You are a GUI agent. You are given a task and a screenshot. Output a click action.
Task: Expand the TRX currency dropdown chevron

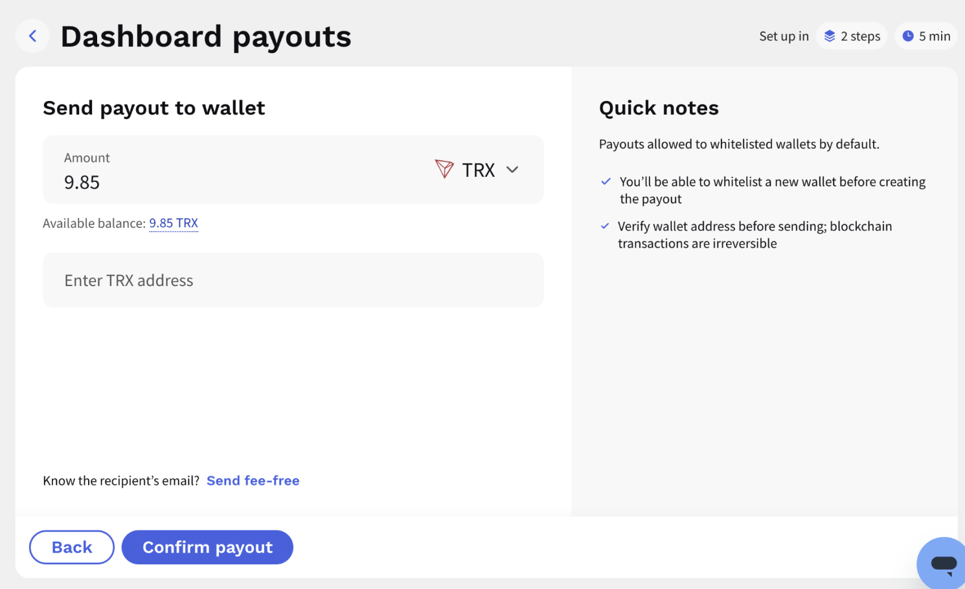click(512, 170)
